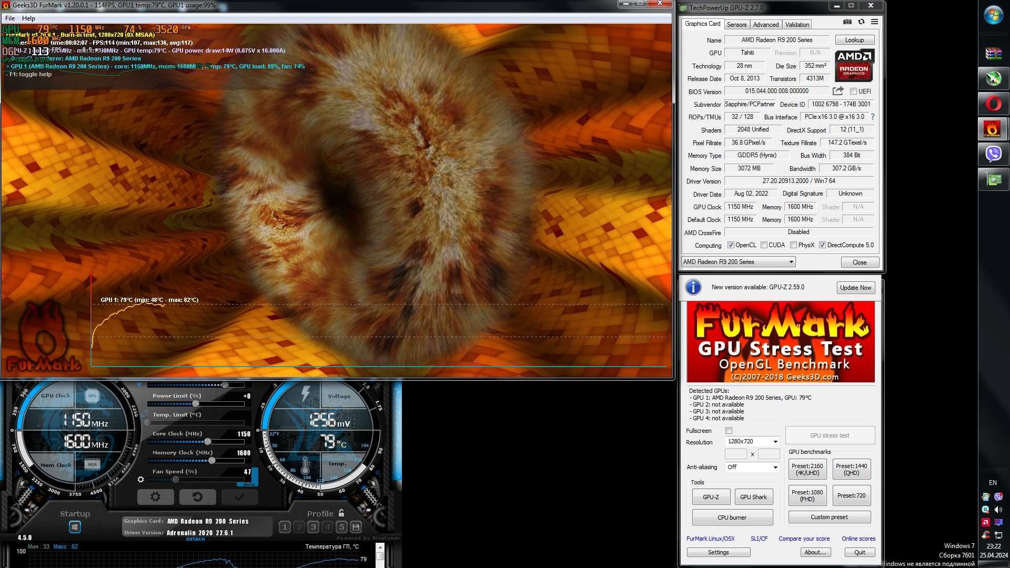The height and width of the screenshot is (568, 1010).
Task: Select Afterburner profile slot 1
Action: click(285, 527)
